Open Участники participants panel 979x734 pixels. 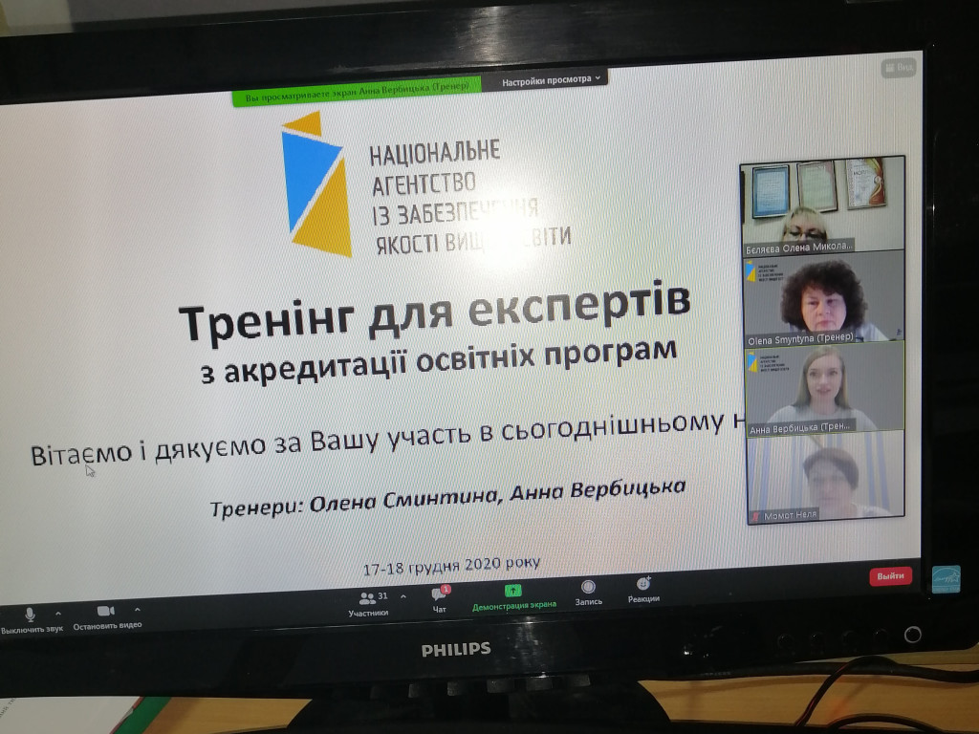368,604
